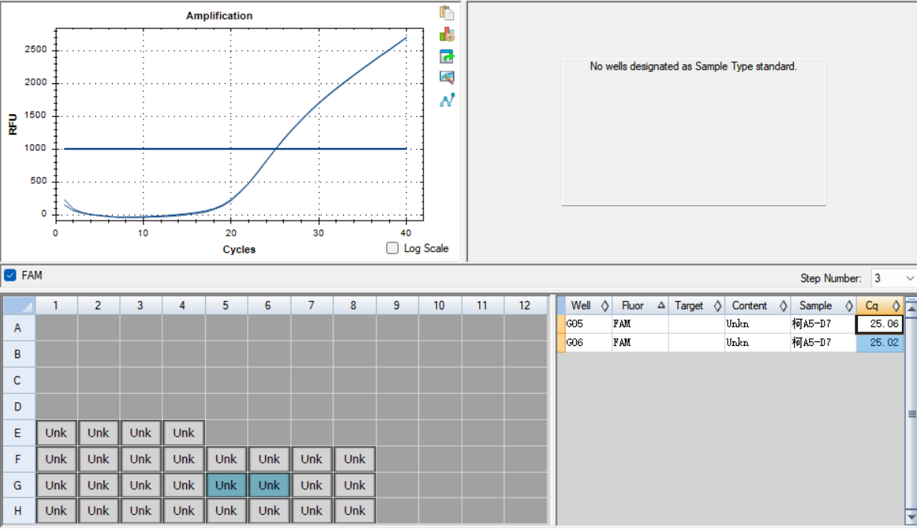Select well F8 Unk
The height and width of the screenshot is (529, 917).
(x=354, y=459)
